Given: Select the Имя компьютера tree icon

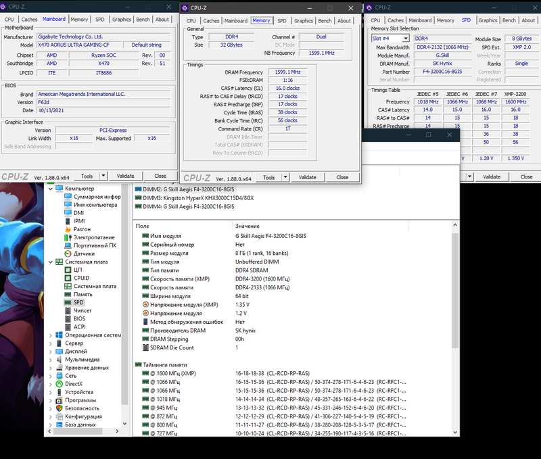Looking at the screenshot, I should click(x=68, y=205).
